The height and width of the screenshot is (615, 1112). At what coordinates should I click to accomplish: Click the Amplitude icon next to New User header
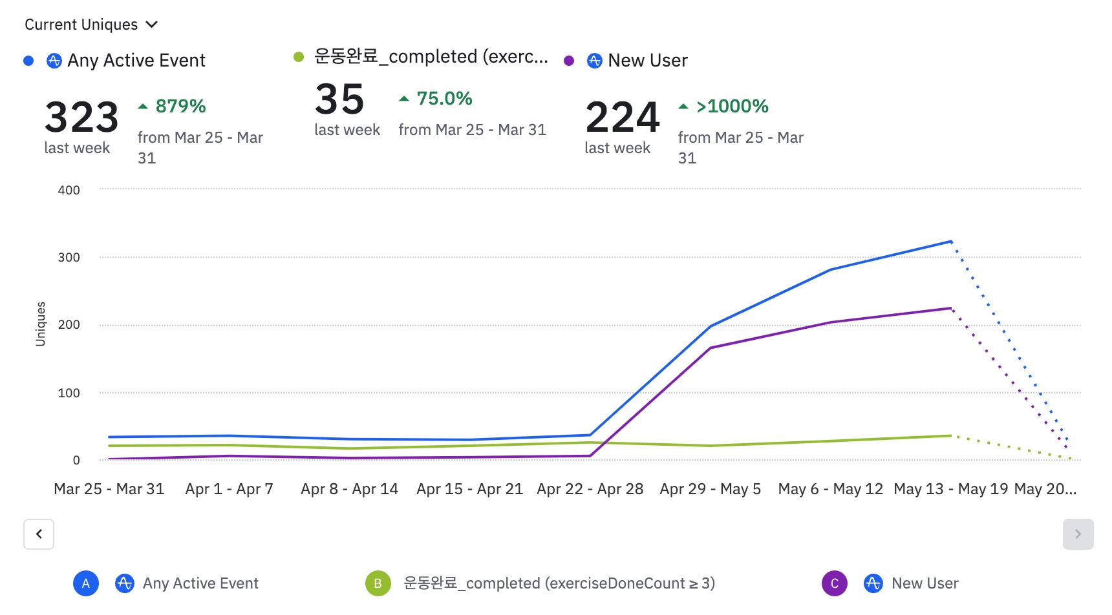point(595,61)
